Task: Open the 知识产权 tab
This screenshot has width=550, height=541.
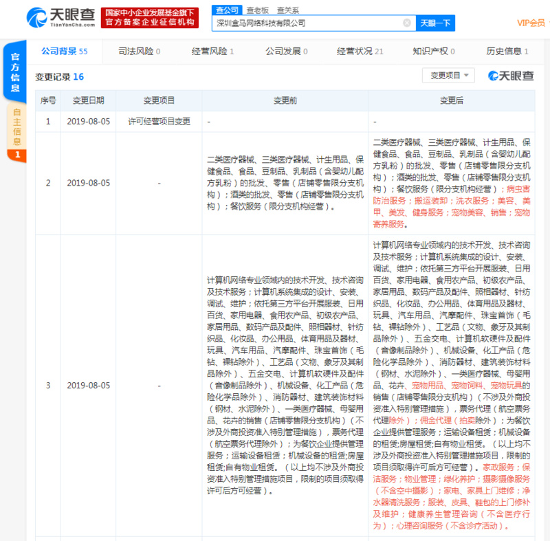Action: (431, 51)
